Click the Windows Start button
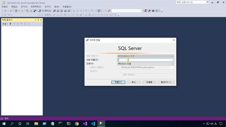 pos(4,123)
